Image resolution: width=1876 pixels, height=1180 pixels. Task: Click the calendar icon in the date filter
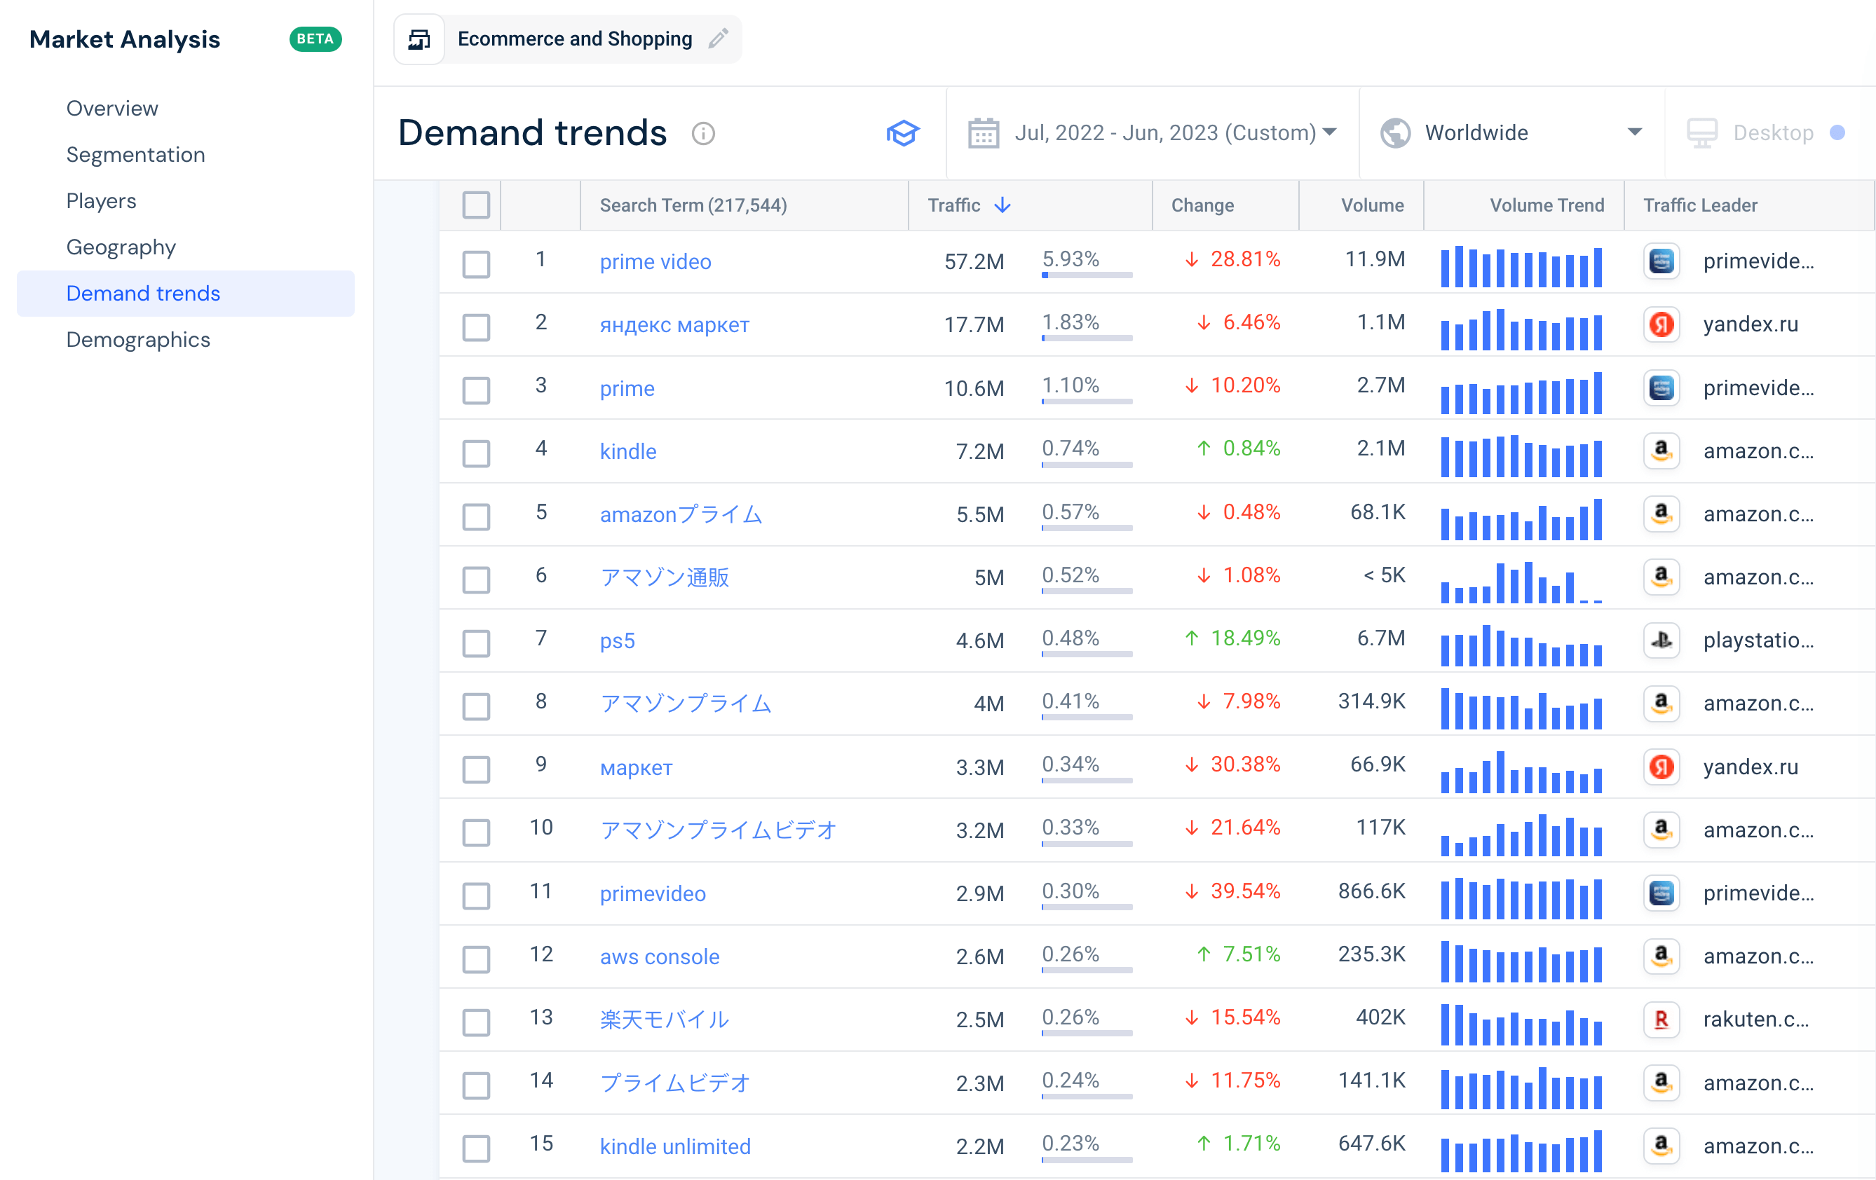tap(983, 132)
